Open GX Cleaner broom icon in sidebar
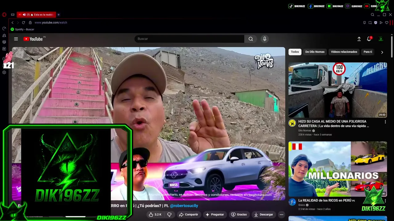The image size is (394, 221). 4,35
